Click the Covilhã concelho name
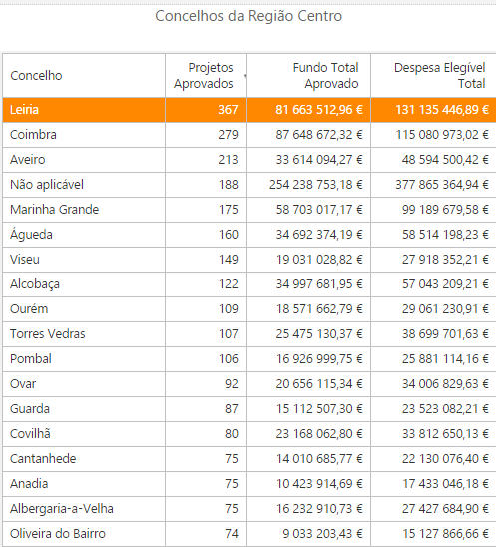The height and width of the screenshot is (547, 496). [30, 434]
